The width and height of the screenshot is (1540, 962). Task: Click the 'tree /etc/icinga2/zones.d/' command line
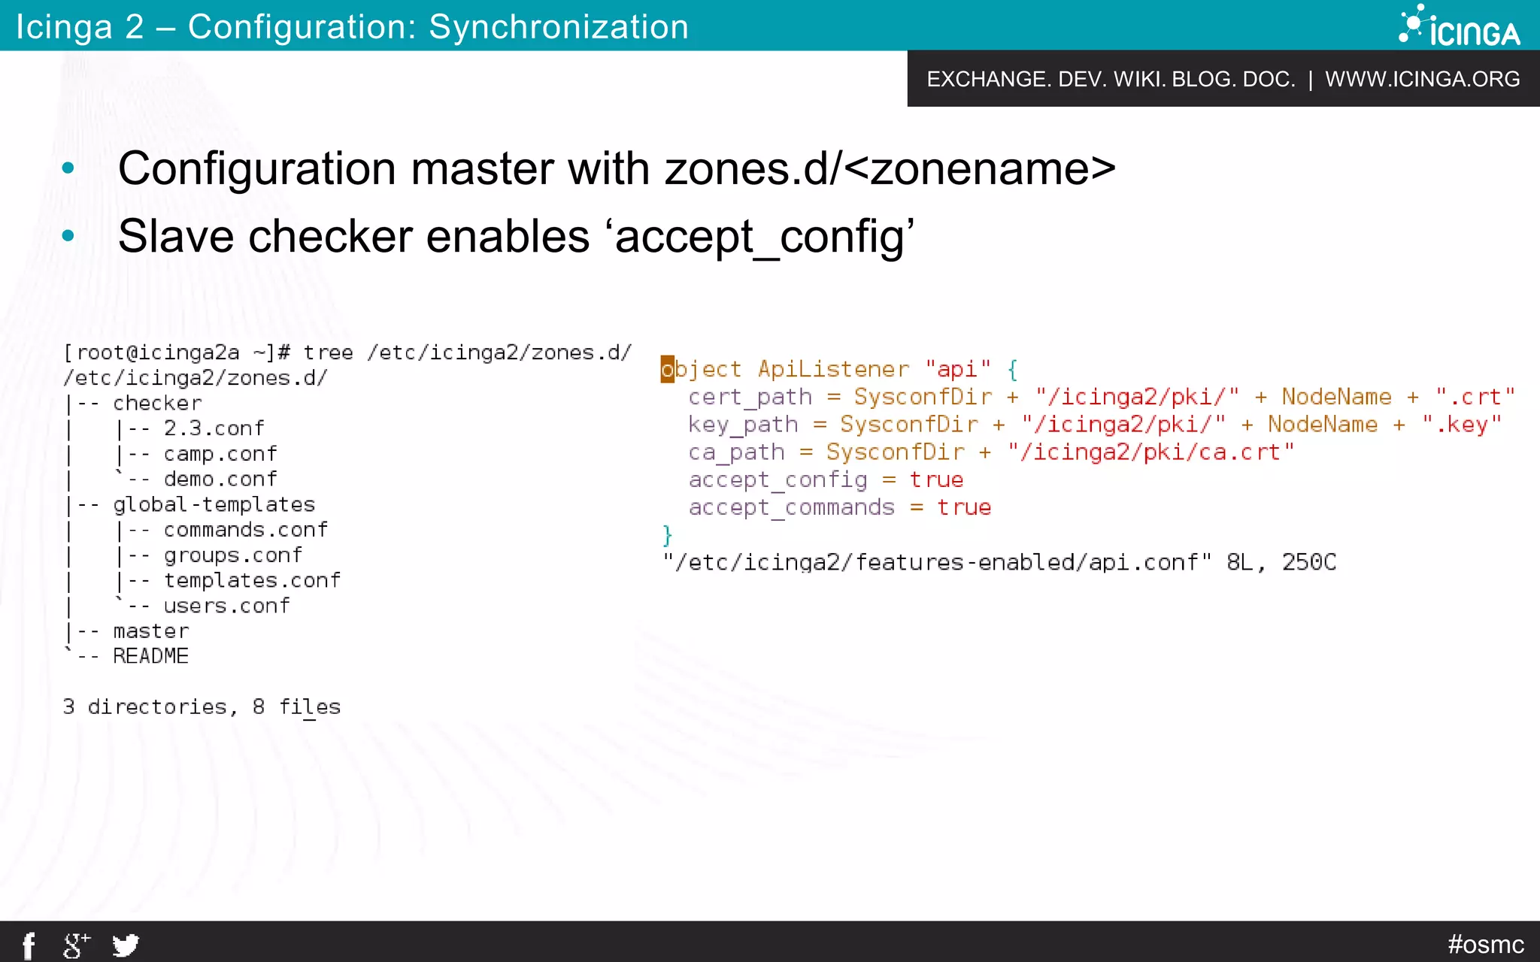(347, 352)
